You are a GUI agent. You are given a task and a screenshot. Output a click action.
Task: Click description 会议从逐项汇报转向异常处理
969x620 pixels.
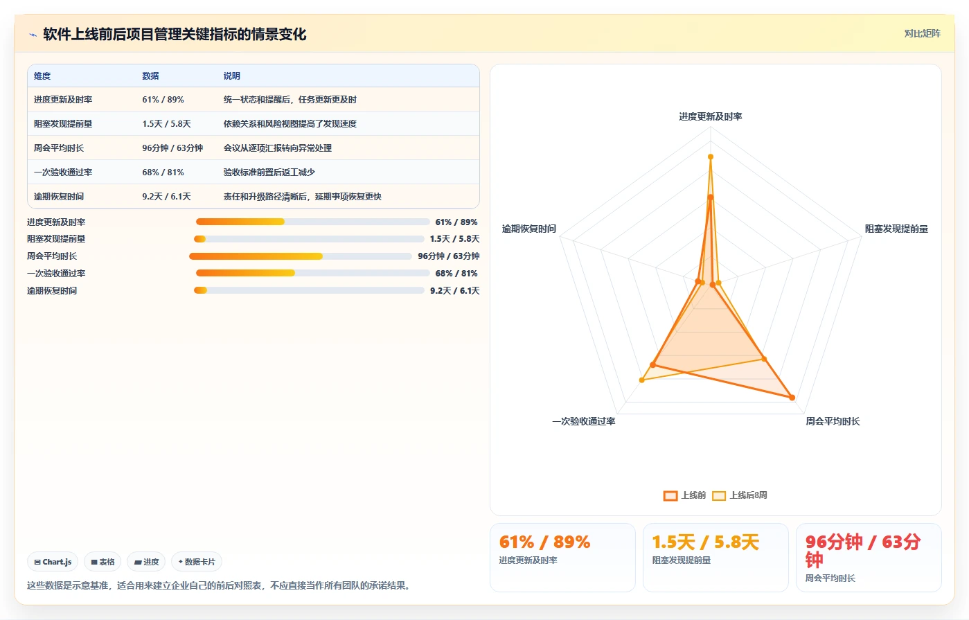click(277, 148)
